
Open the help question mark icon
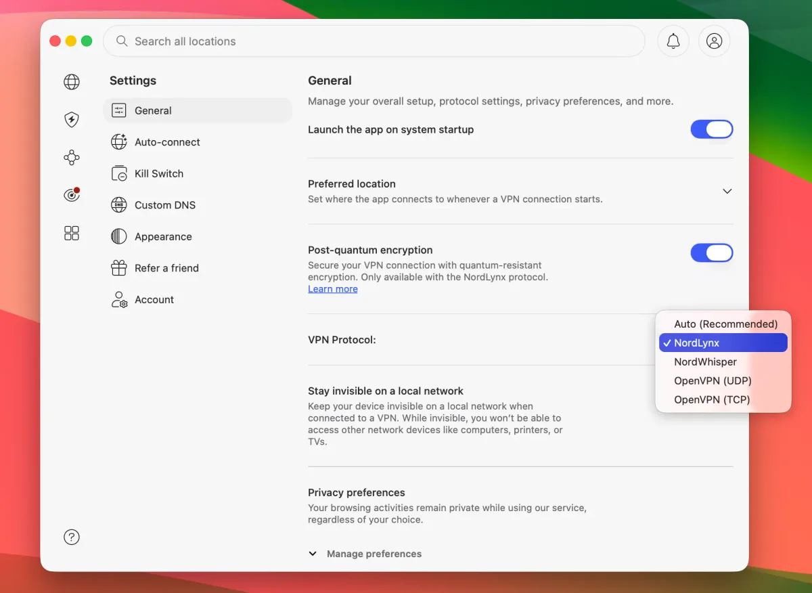(72, 537)
